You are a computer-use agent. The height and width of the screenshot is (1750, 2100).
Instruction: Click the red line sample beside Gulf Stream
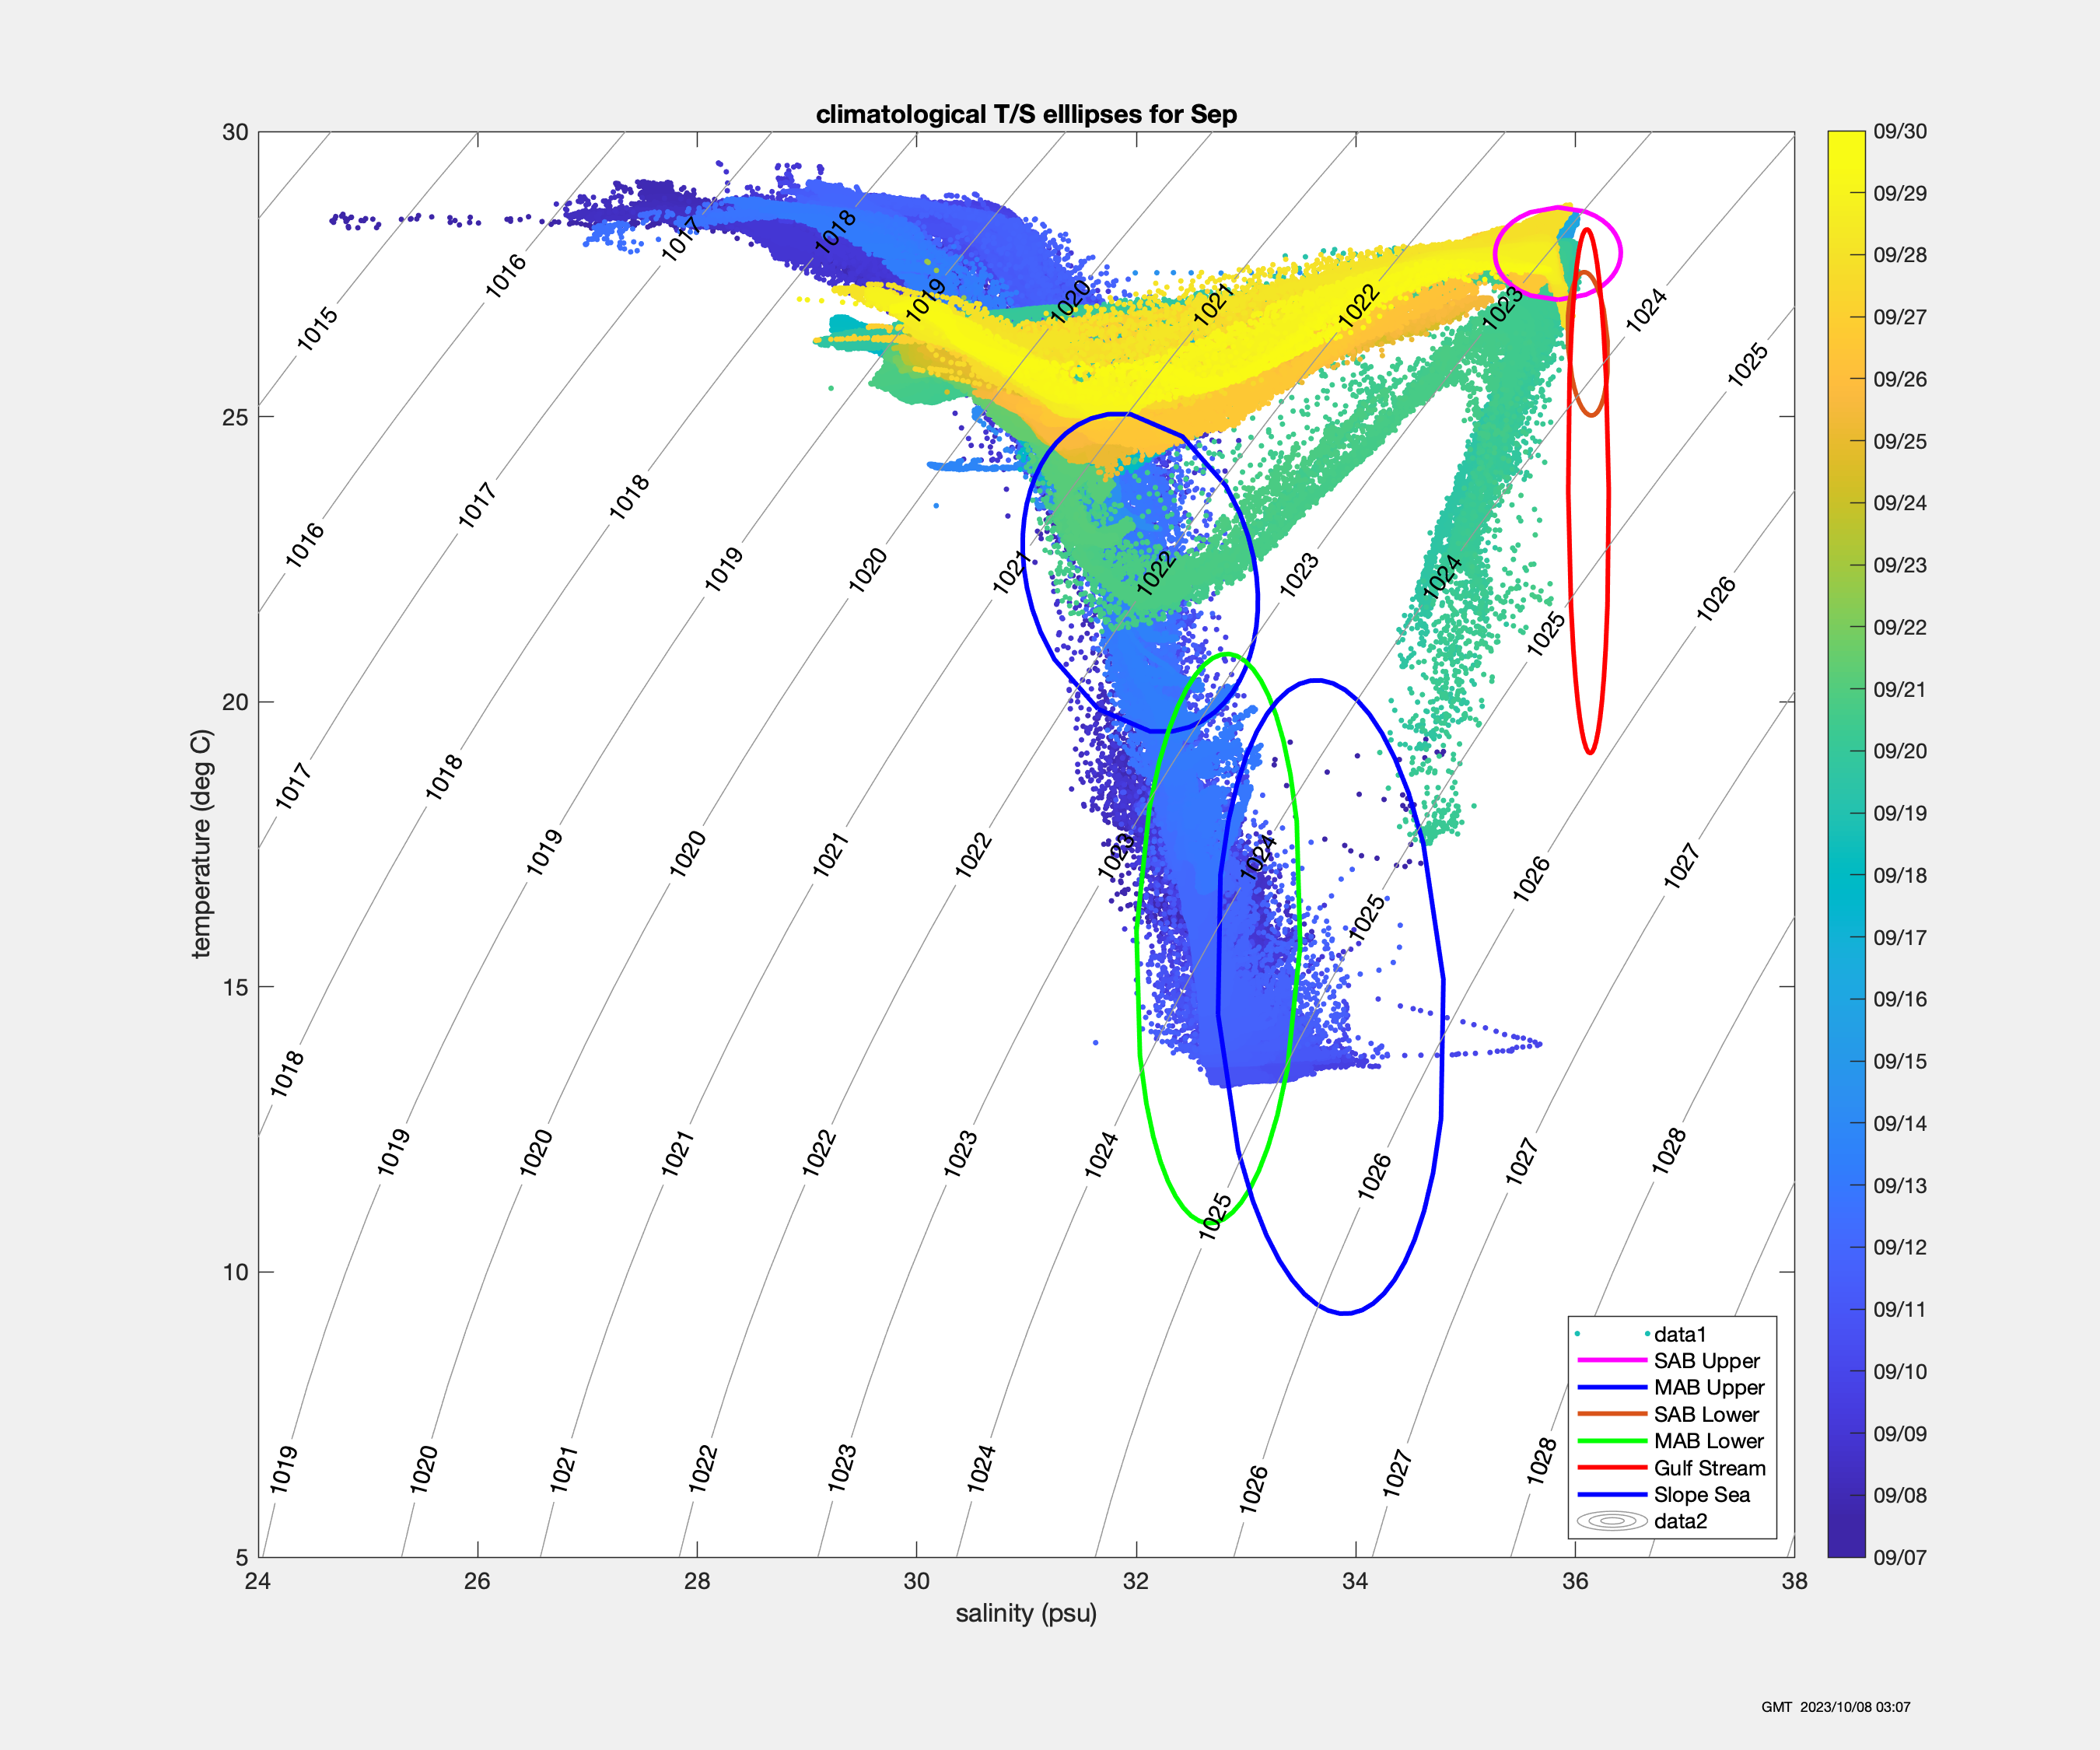[x=1612, y=1467]
